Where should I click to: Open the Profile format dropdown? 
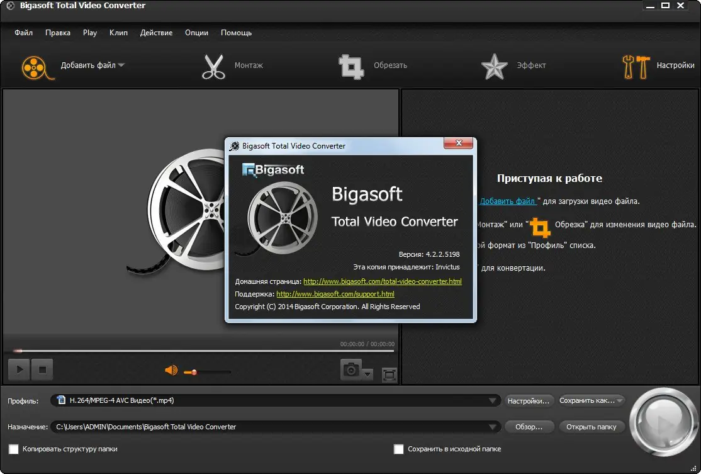tap(492, 400)
